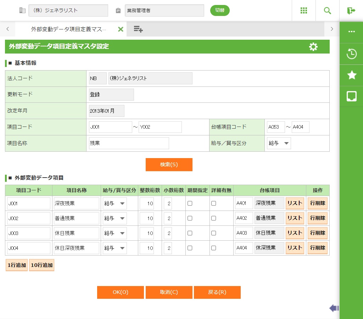Click the search magnifier icon
The width and height of the screenshot is (363, 319).
(327, 11)
